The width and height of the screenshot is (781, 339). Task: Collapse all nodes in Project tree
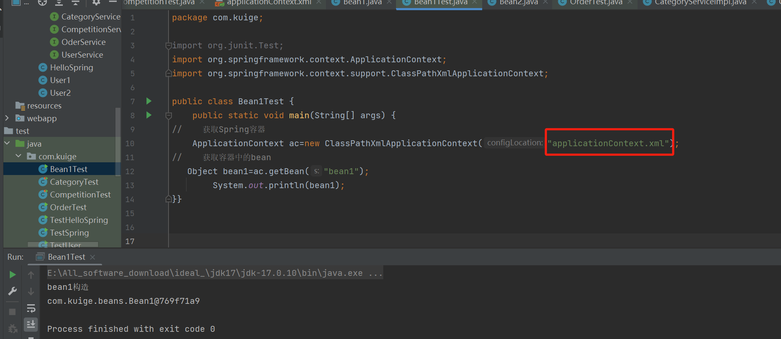tap(76, 2)
